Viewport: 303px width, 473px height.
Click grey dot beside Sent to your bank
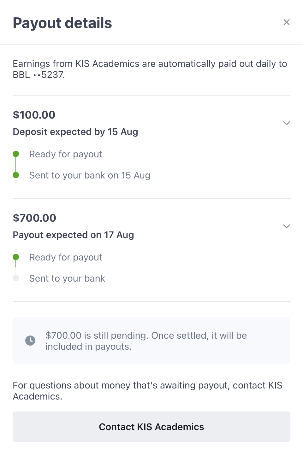[16, 278]
